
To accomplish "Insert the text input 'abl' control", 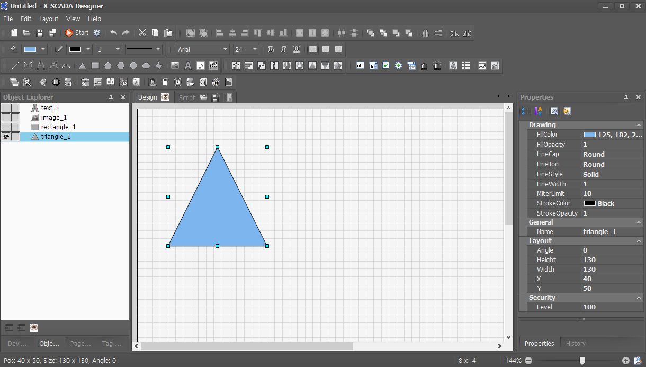I will point(361,66).
